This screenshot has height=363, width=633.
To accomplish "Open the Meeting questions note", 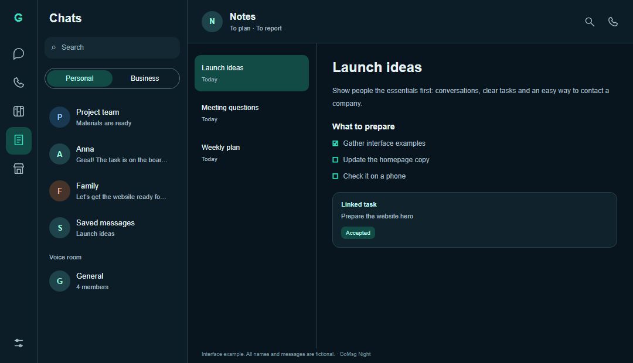I will coord(251,113).
